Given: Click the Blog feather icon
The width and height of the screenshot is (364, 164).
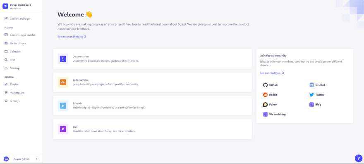Looking at the screenshot, I should click(63, 129).
